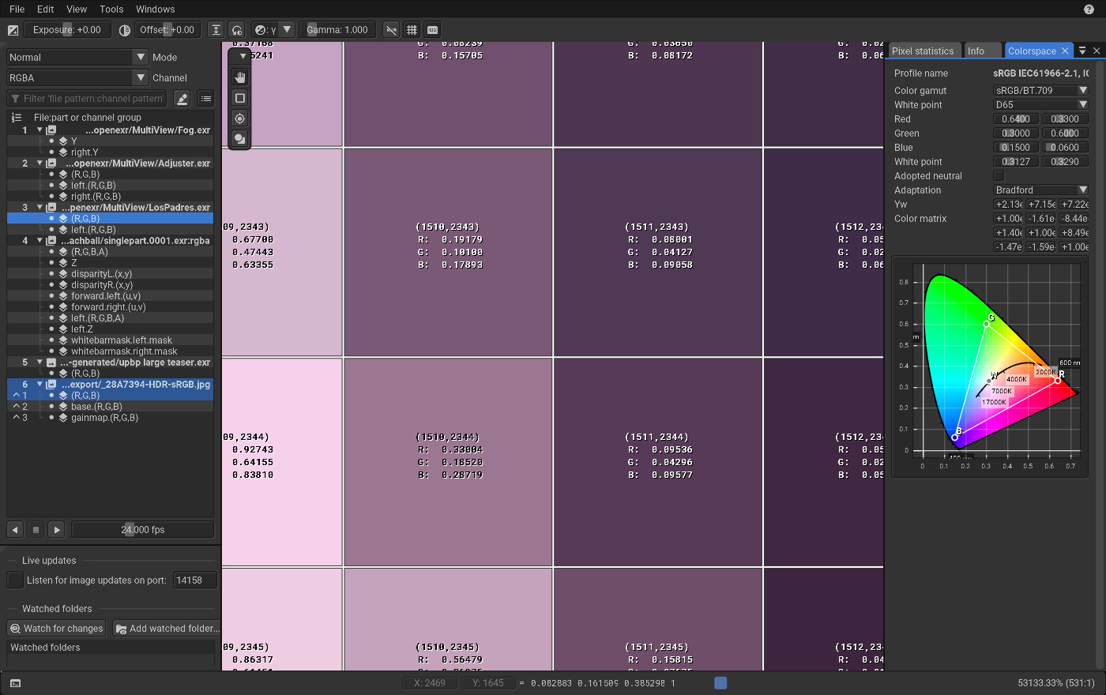Enable listening for image updates on port
Viewport: 1106px width, 695px height.
15,580
